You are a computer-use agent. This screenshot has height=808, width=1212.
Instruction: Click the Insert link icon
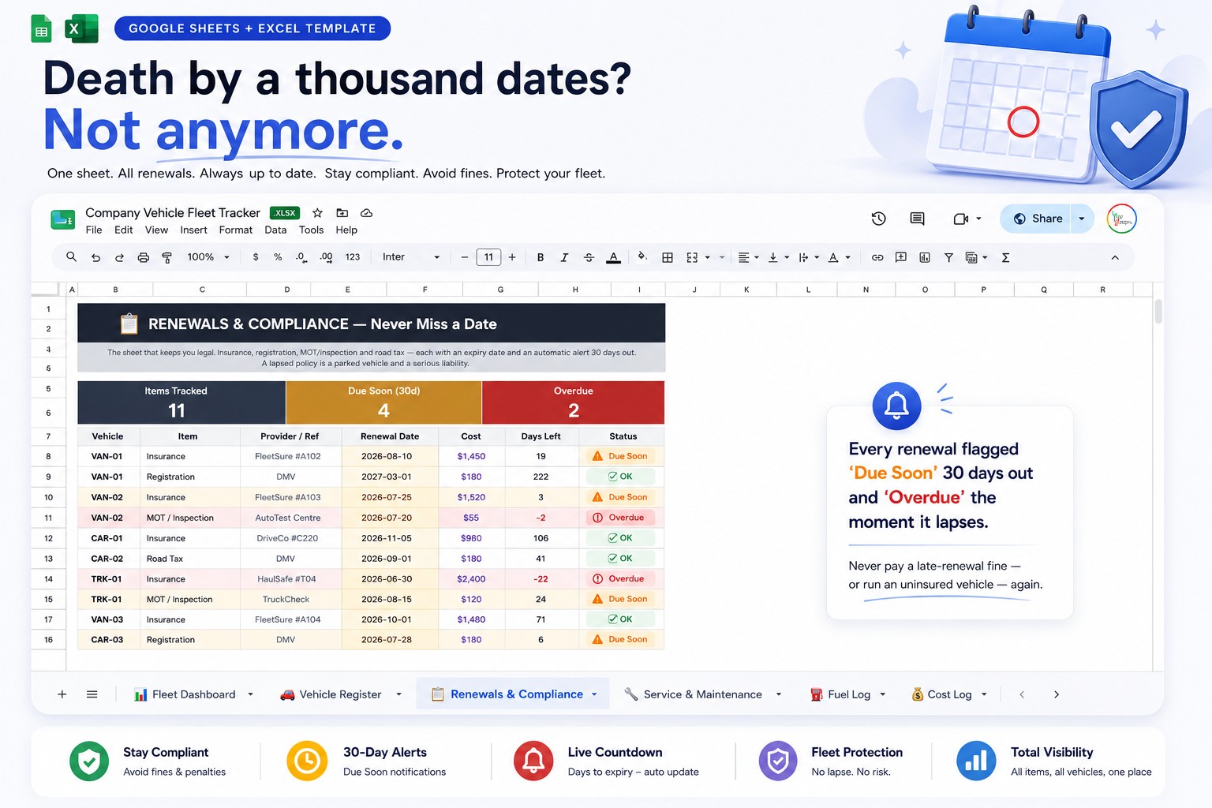click(877, 257)
